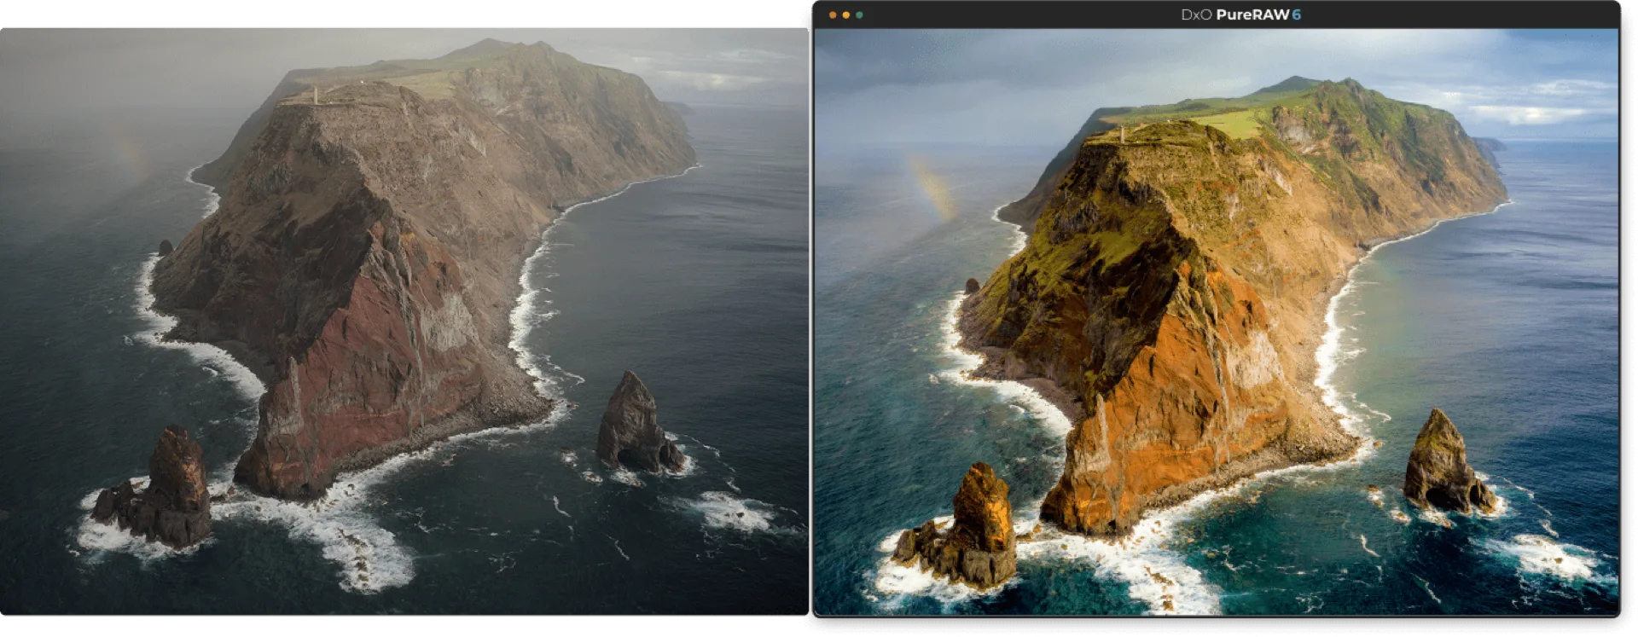Select the unprocessed island photo on left
Screen dimensions: 1638x637
tap(404, 321)
